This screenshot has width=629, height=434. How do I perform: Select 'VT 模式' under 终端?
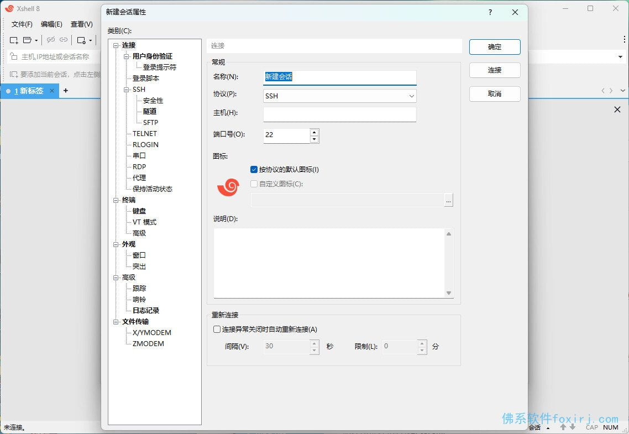144,222
